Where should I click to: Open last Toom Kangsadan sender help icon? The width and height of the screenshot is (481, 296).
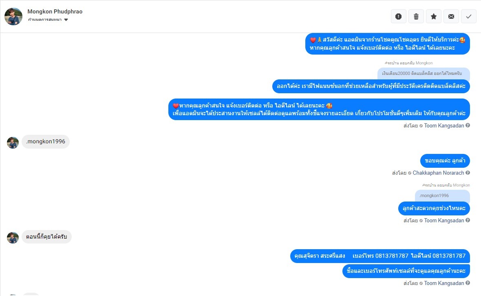468,283
